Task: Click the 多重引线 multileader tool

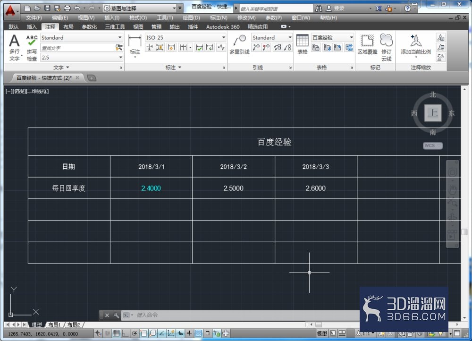Action: tap(239, 44)
